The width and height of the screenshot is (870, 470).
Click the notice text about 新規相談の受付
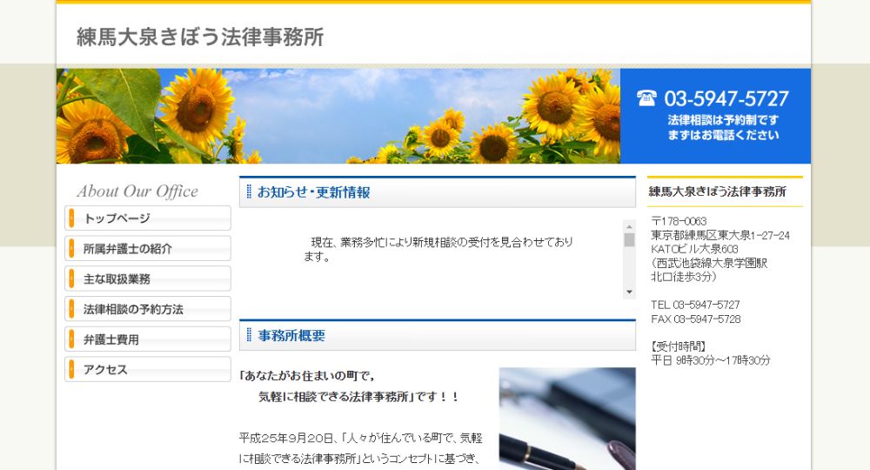click(439, 248)
